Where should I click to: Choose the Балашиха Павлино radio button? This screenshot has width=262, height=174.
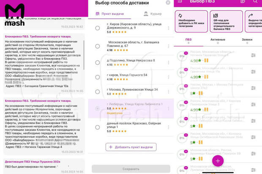point(98,46)
